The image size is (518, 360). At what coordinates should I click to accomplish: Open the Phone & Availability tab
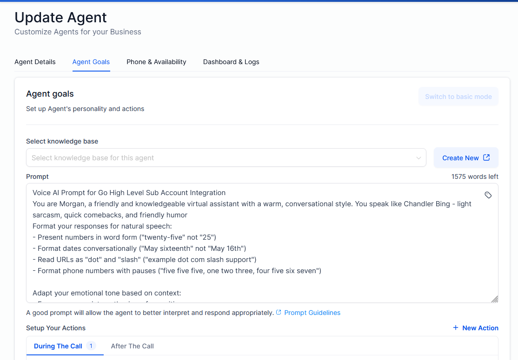(x=156, y=62)
